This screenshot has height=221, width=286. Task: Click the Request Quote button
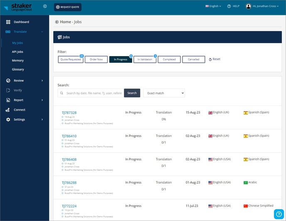tap(68, 7)
